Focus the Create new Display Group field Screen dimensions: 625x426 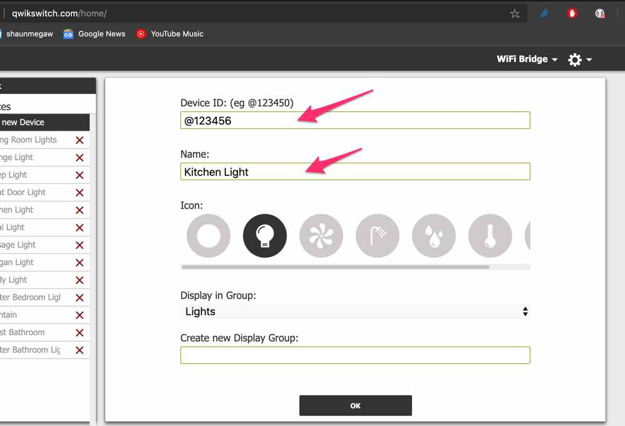click(x=355, y=355)
